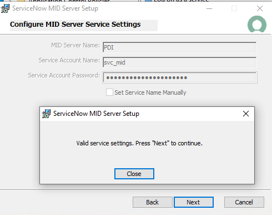
Task: Minimize the ServiceNow MID Server Setup window
Action: pyautogui.click(x=209, y=8)
